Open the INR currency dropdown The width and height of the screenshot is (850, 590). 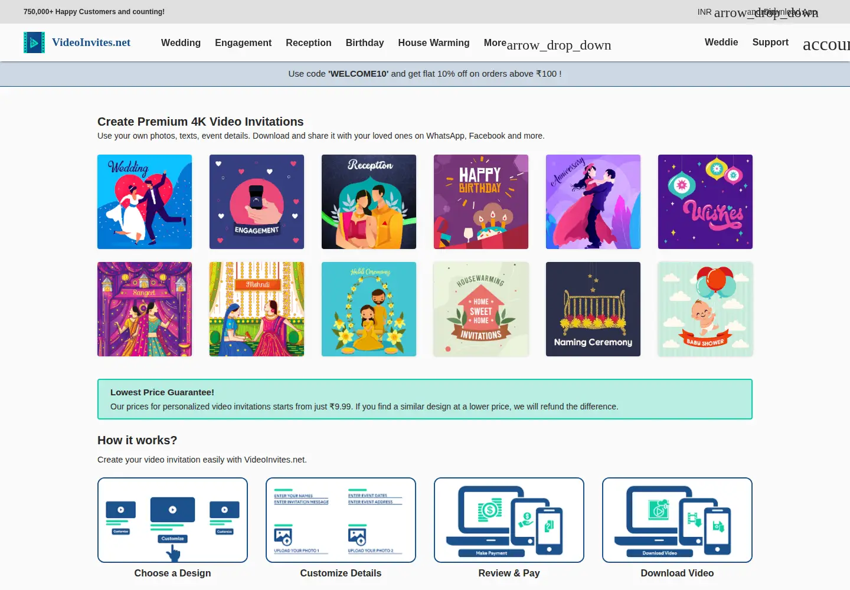point(758,12)
